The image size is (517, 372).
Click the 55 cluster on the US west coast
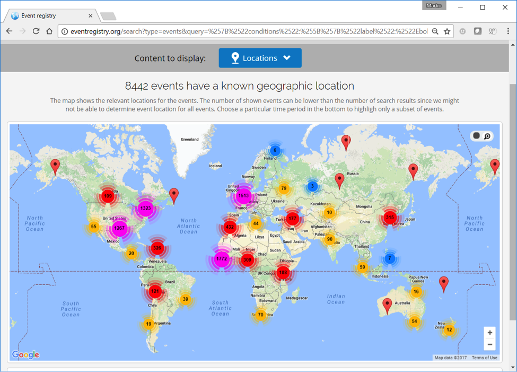[x=94, y=227]
